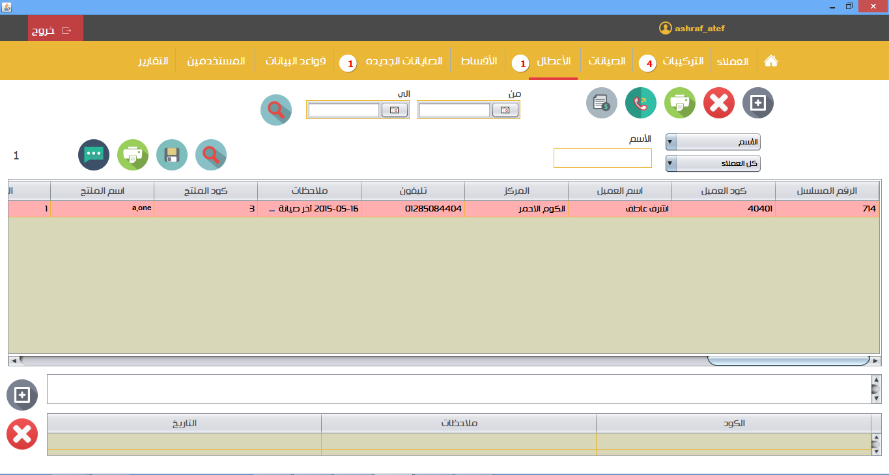Click the المركز column header

point(516,191)
